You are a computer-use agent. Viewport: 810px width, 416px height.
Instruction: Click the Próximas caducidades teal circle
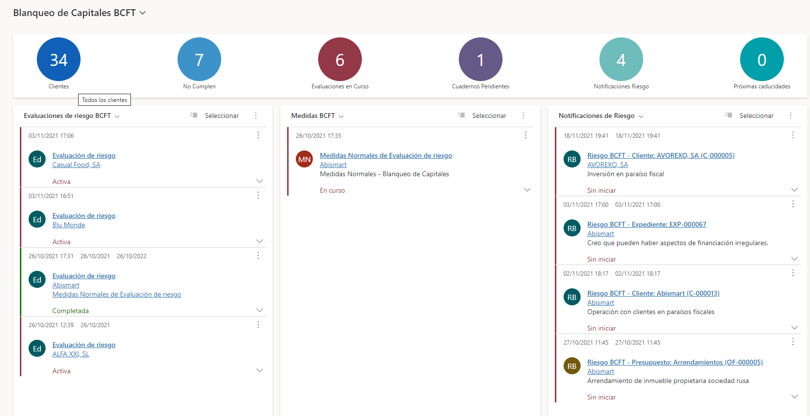tap(762, 59)
